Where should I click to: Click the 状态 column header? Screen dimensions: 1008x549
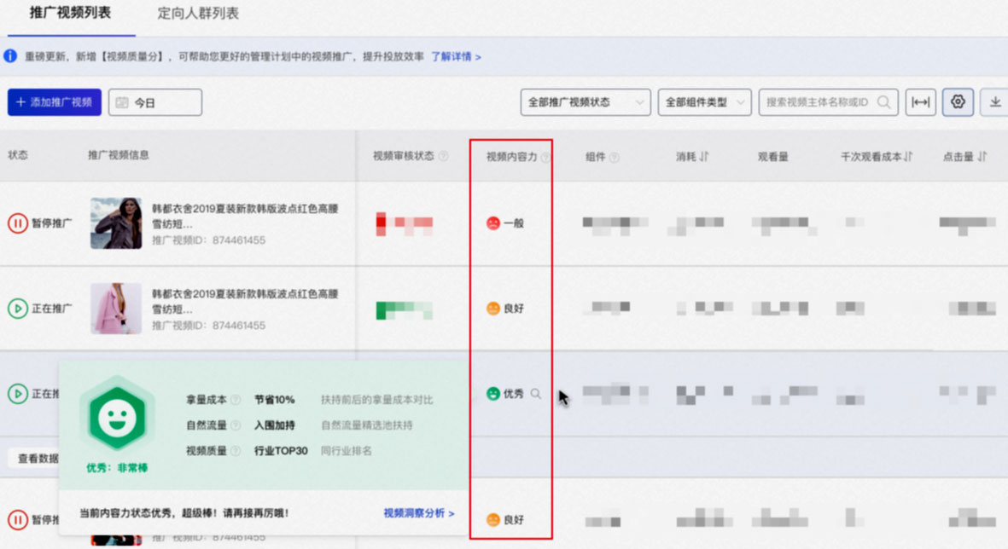click(x=17, y=155)
